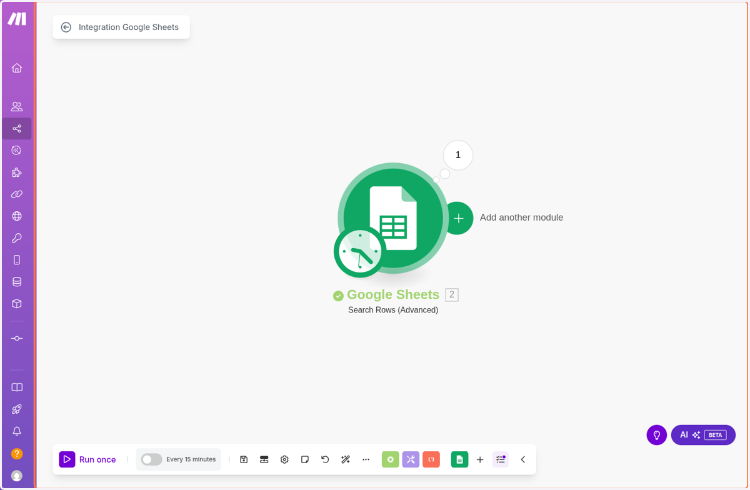
Task: Save the scenario with disk icon
Action: 244,459
